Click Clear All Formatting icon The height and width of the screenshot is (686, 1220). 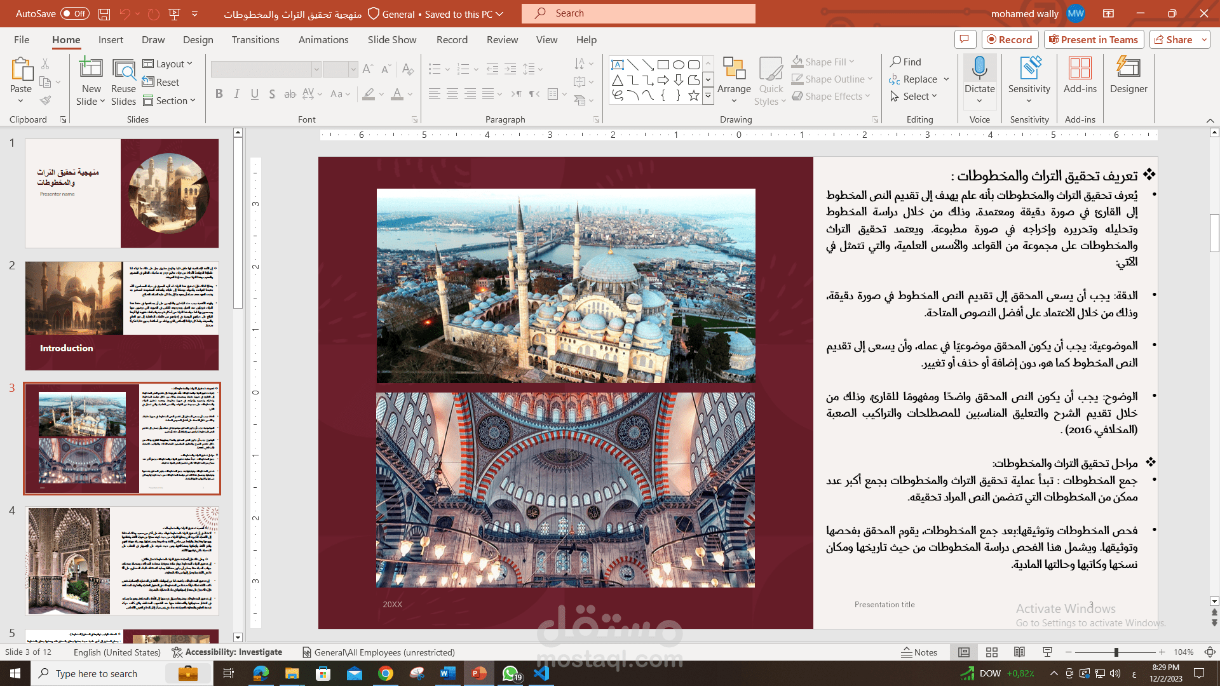pyautogui.click(x=408, y=69)
